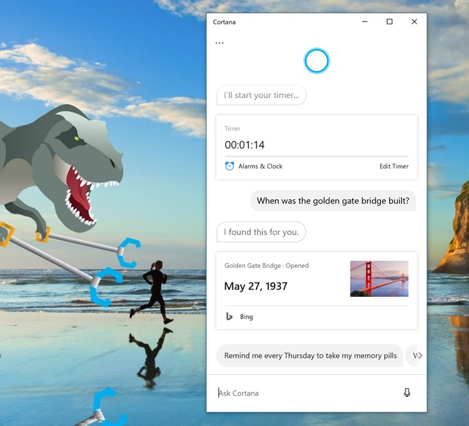Click the May 27, 1937 answer text
This screenshot has height=426, width=469.
[x=256, y=286]
